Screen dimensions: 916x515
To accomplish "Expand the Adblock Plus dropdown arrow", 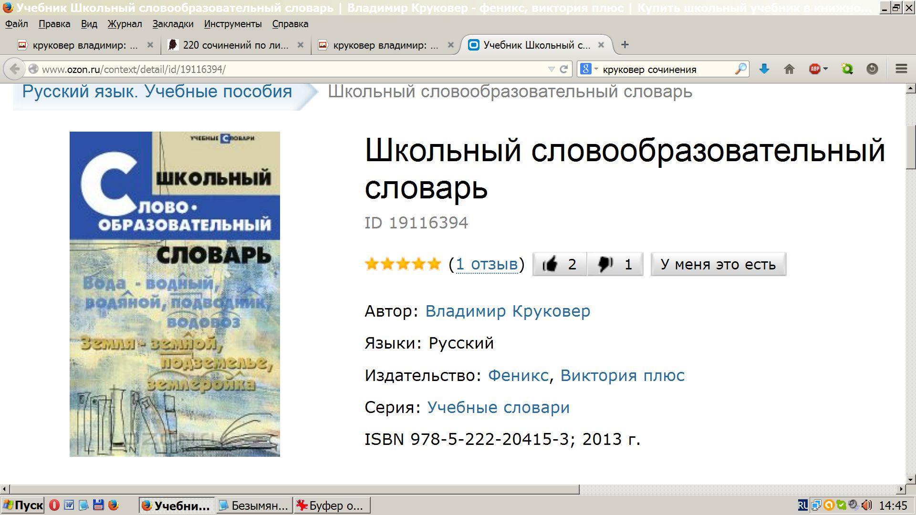I will tap(825, 69).
